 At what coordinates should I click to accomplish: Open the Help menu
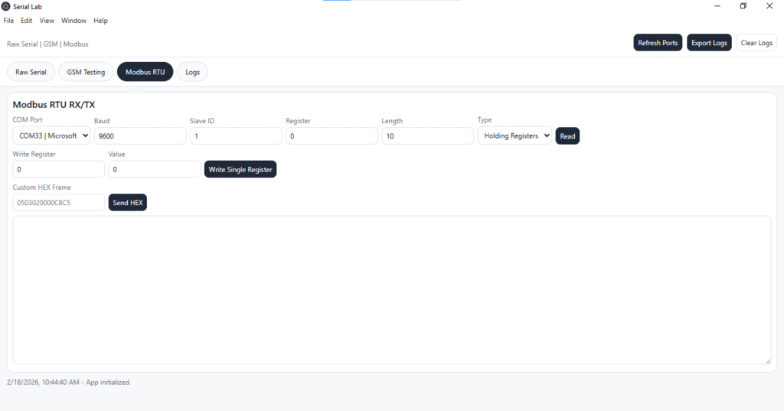(x=100, y=21)
